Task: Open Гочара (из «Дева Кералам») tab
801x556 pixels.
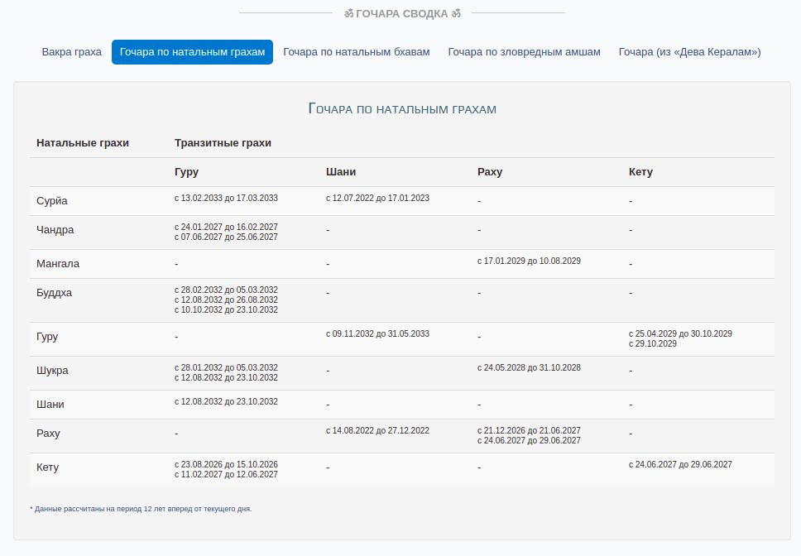Action: pos(689,52)
